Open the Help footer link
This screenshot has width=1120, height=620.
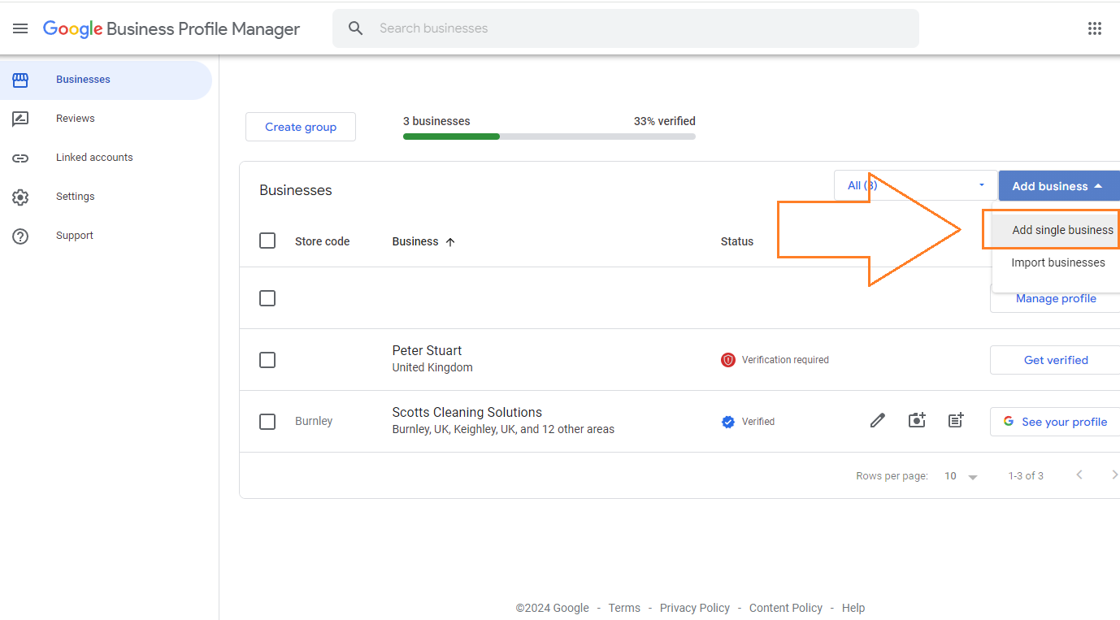[853, 608]
